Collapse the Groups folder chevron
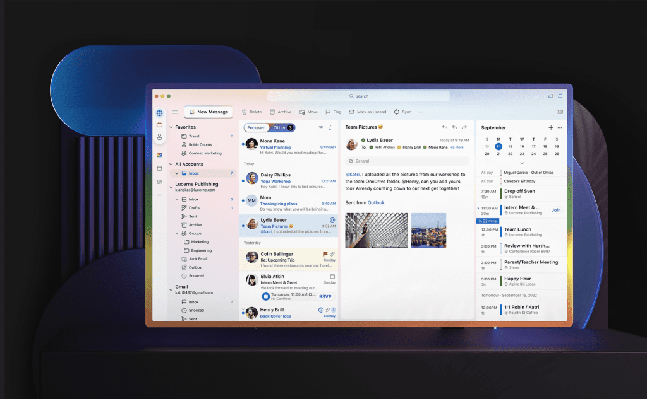The width and height of the screenshot is (647, 399). click(x=177, y=233)
